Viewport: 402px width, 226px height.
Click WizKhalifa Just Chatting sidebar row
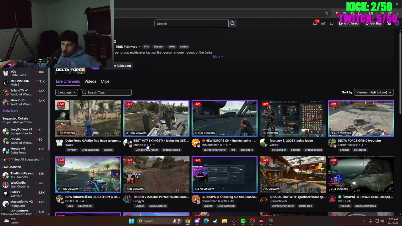(x=24, y=185)
